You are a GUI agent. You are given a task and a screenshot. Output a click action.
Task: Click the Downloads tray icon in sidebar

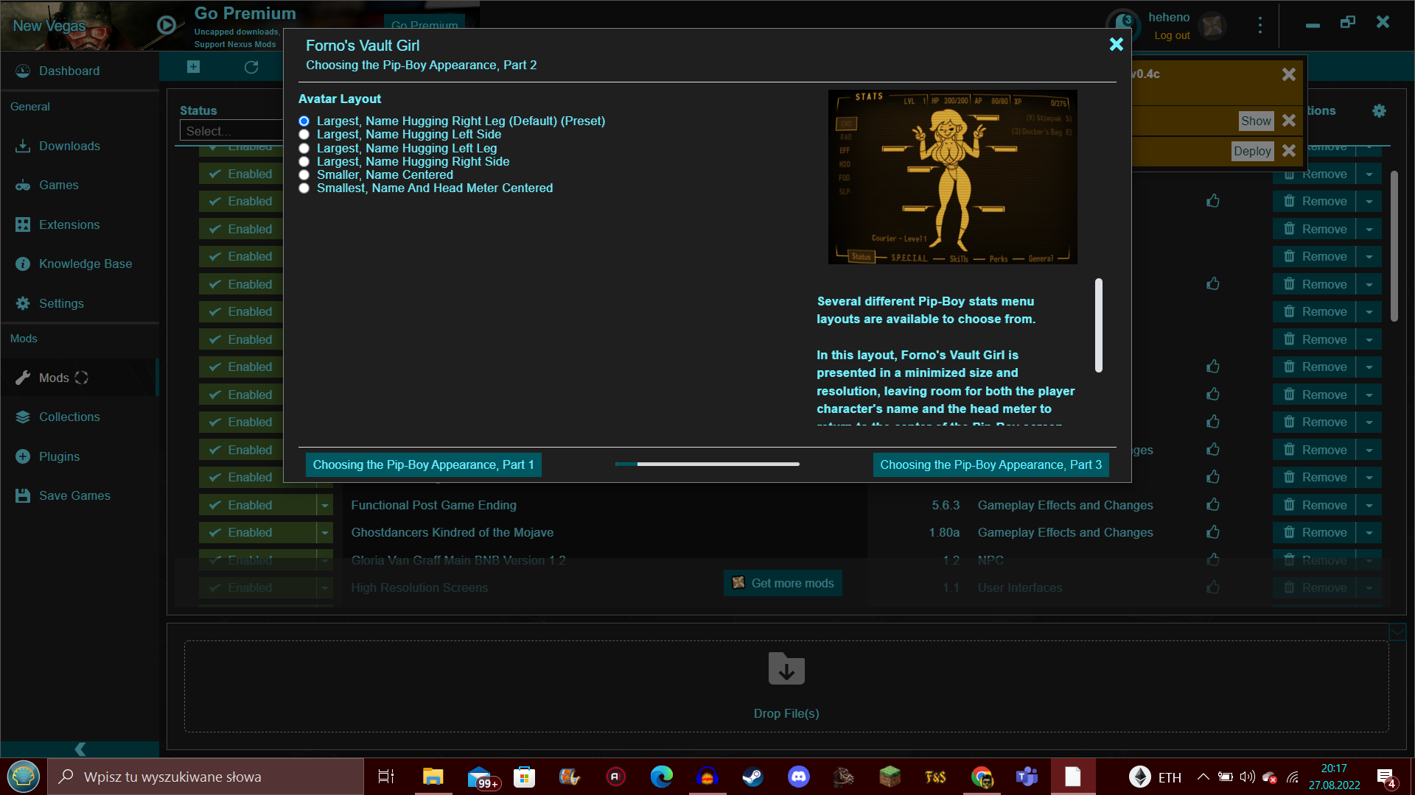coord(23,146)
